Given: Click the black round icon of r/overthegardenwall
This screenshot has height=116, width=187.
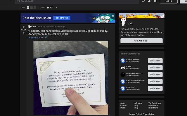Looking at the screenshot, I should pyautogui.click(x=123, y=75).
